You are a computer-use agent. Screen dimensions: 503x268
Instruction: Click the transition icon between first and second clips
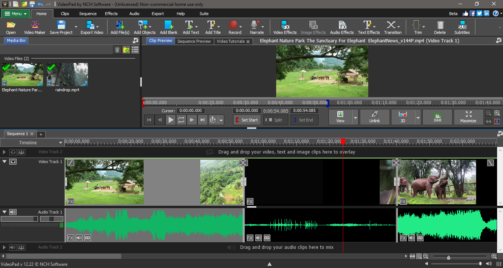[243, 162]
